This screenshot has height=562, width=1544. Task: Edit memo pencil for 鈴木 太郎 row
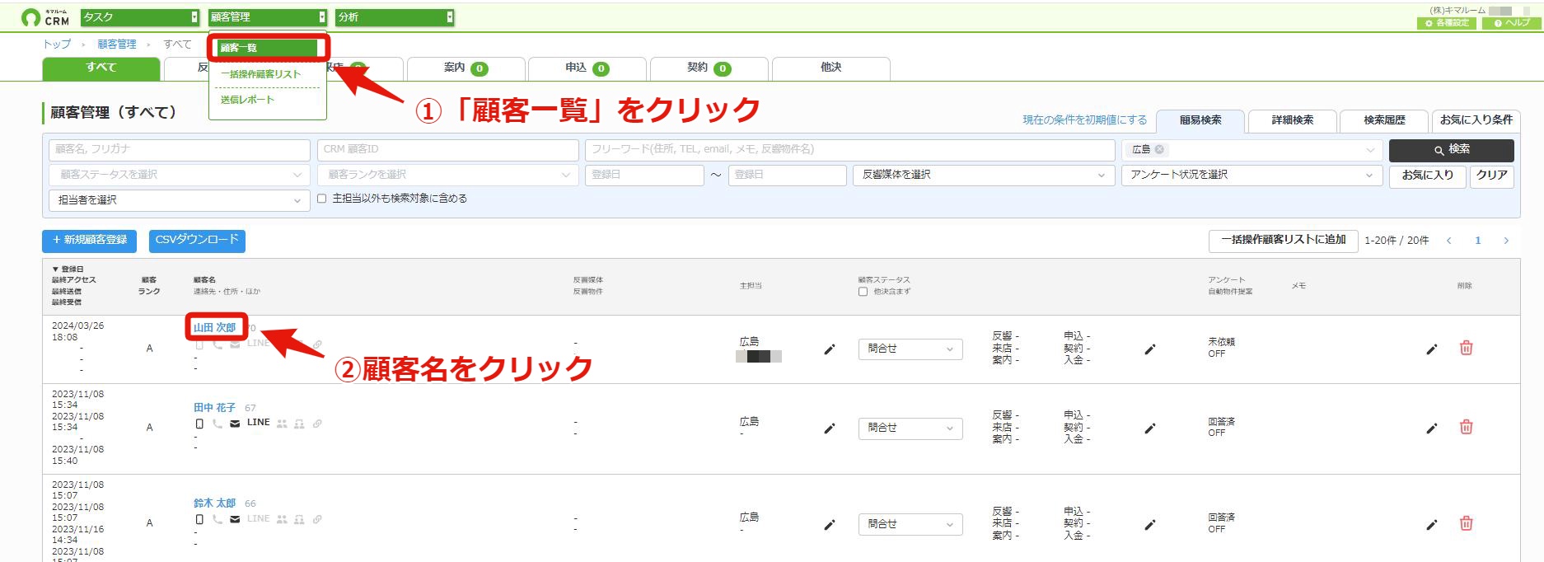point(1432,524)
